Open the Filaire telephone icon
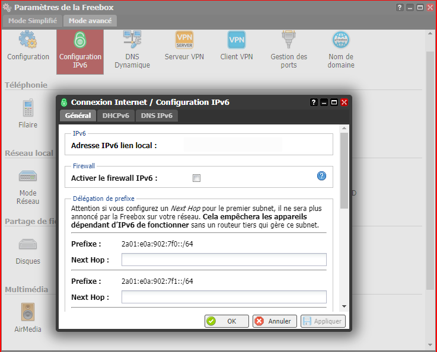 [x=28, y=107]
